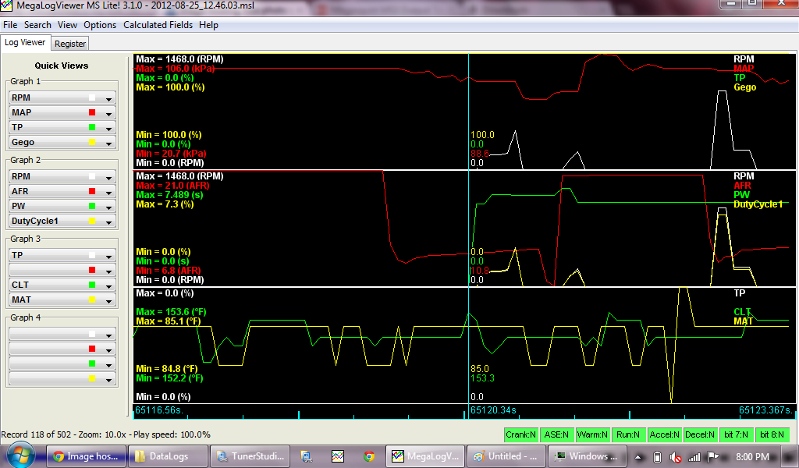Click green color swatch next to CLT
The height and width of the screenshot is (468, 799).
click(92, 285)
